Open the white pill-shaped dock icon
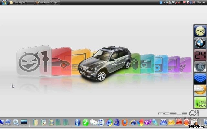The image size is (207, 129). [94, 123]
